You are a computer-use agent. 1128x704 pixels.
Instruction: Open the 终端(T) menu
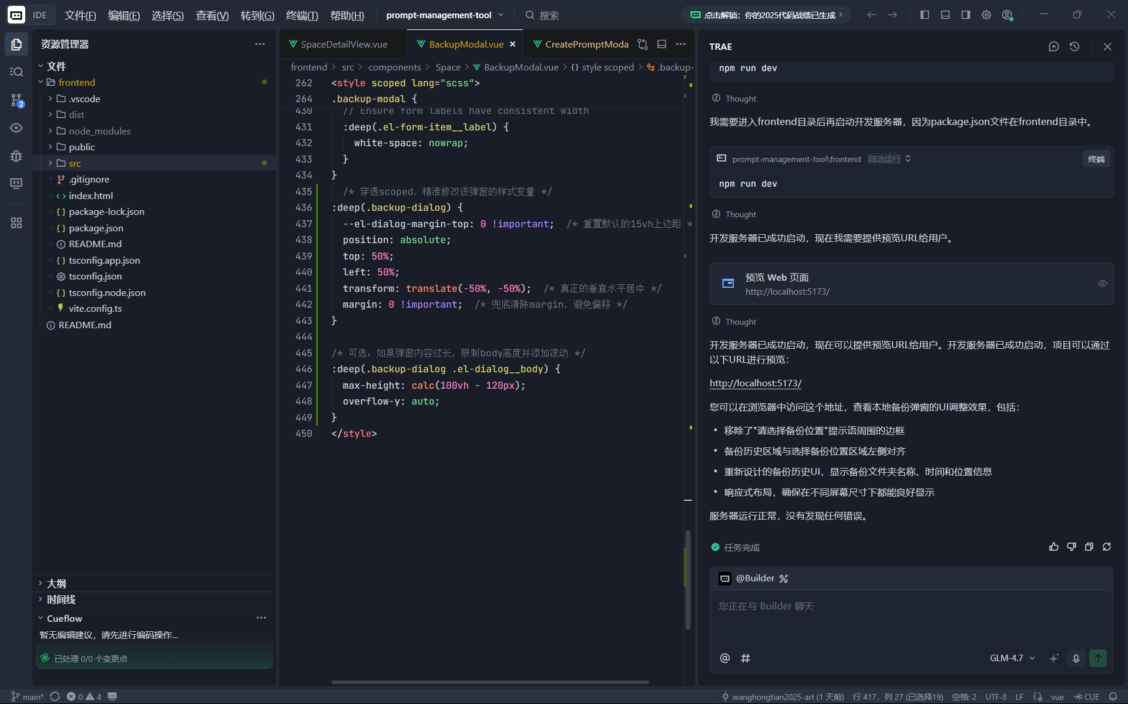click(x=301, y=15)
